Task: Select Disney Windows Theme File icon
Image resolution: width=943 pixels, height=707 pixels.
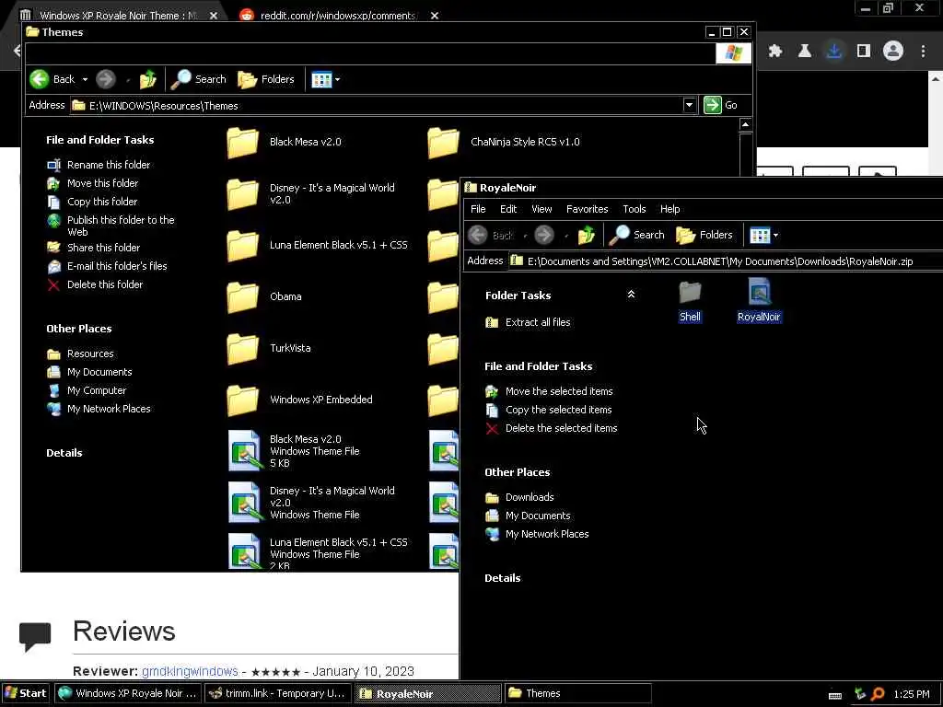Action: 245,503
